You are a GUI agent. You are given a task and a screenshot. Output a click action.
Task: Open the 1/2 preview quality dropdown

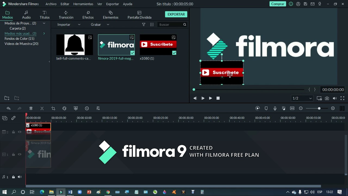(x=302, y=98)
